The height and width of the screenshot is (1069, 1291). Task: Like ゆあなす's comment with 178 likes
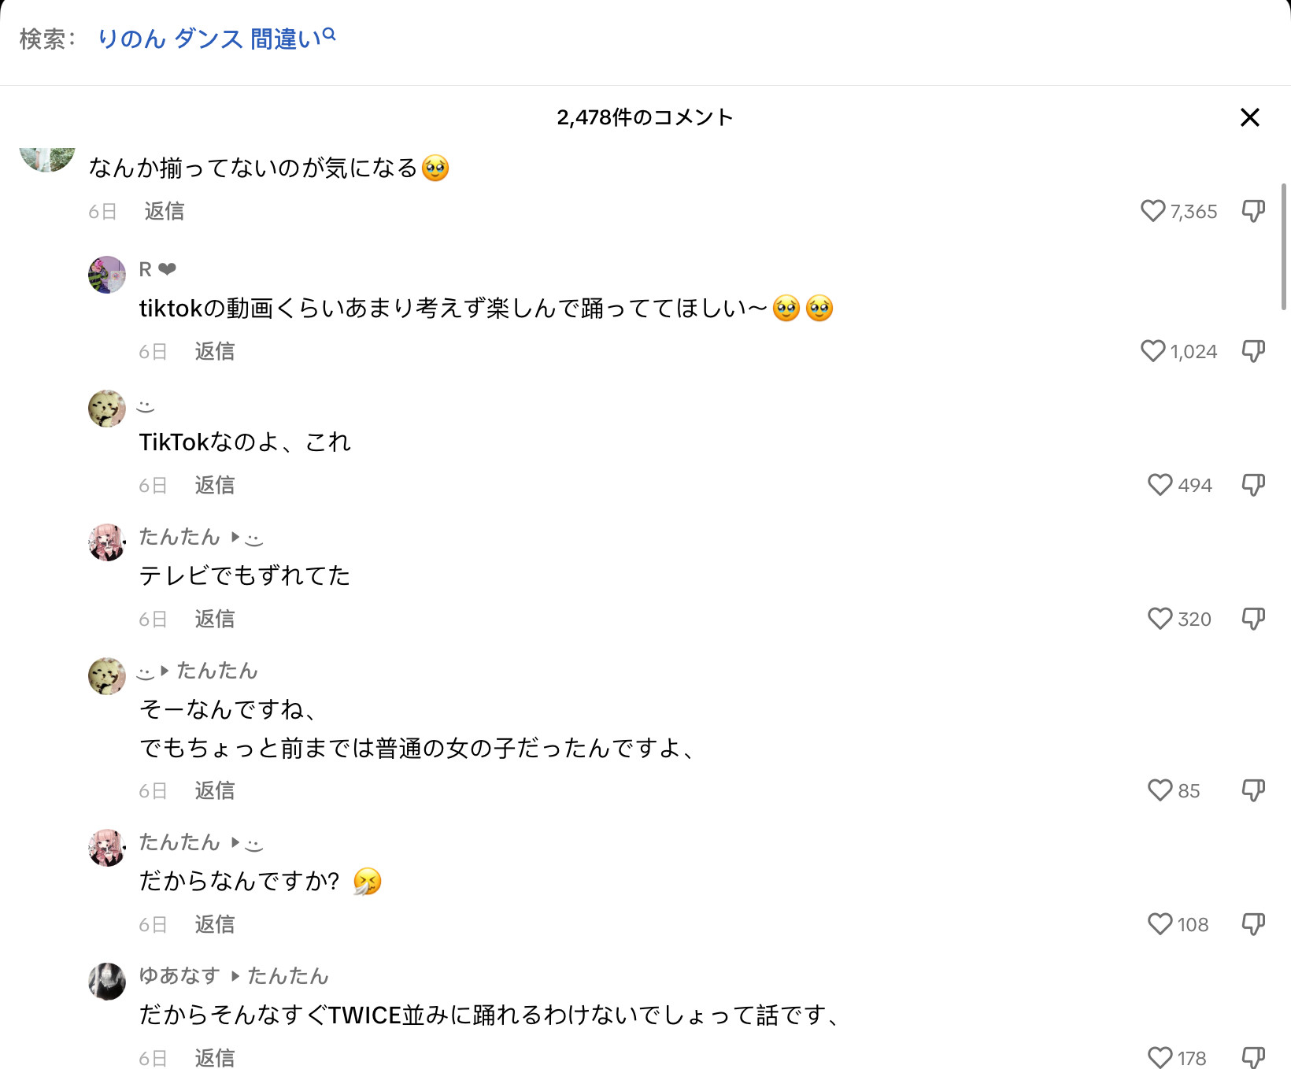(x=1160, y=1058)
